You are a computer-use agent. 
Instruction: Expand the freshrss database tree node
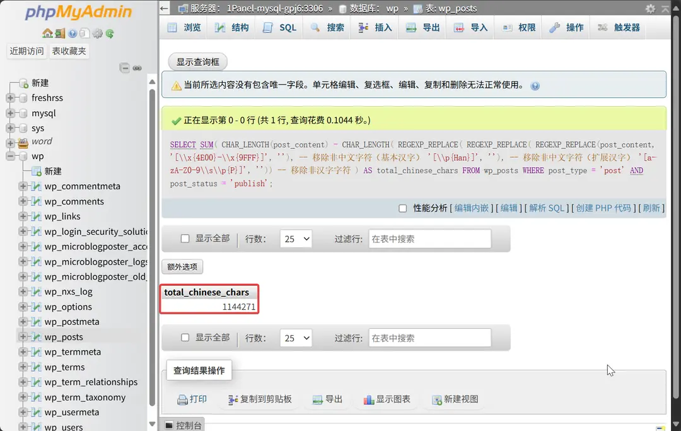coord(11,98)
